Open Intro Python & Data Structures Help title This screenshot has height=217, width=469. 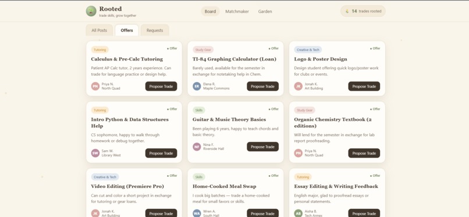pyautogui.click(x=130, y=123)
